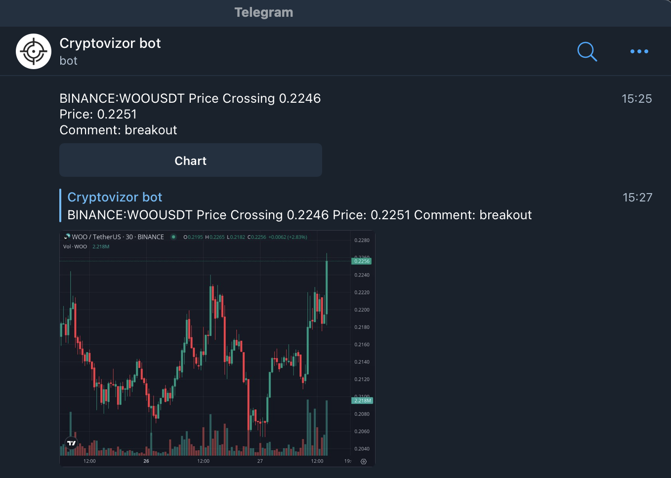This screenshot has width=671, height=478.
Task: Open search in the Cryptovizor bot chat
Action: tap(587, 51)
